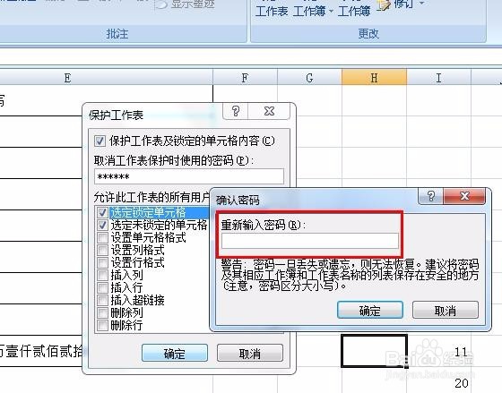Confirm password with 确定 button
This screenshot has width=502, height=393.
370,310
